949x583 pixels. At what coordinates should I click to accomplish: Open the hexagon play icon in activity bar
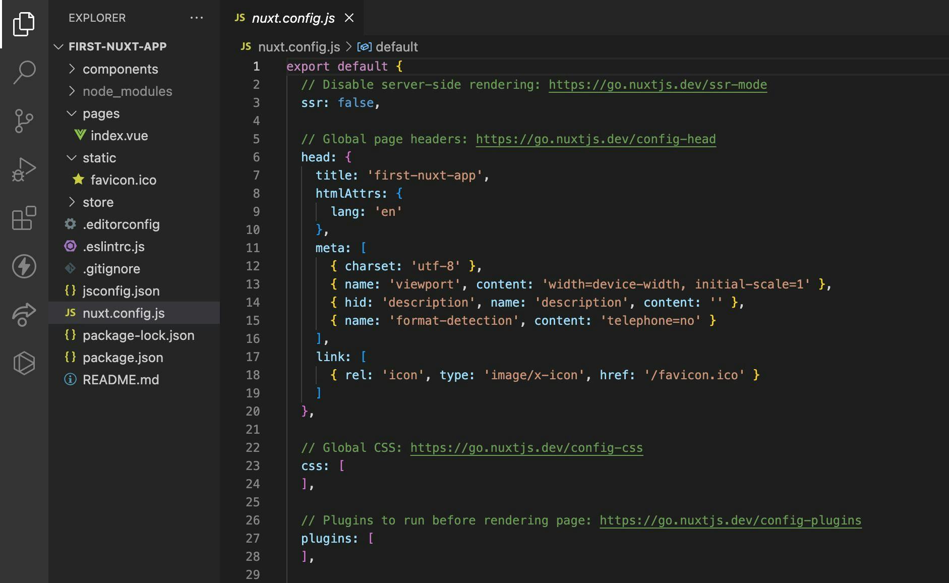[24, 363]
